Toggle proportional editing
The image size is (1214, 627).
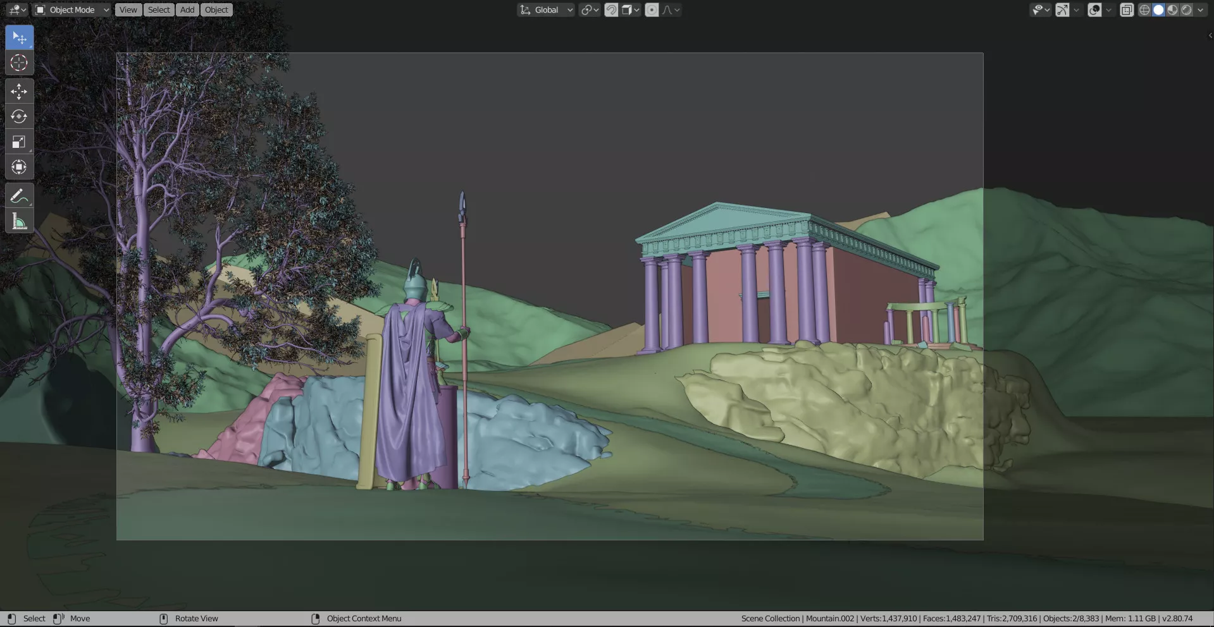click(652, 10)
